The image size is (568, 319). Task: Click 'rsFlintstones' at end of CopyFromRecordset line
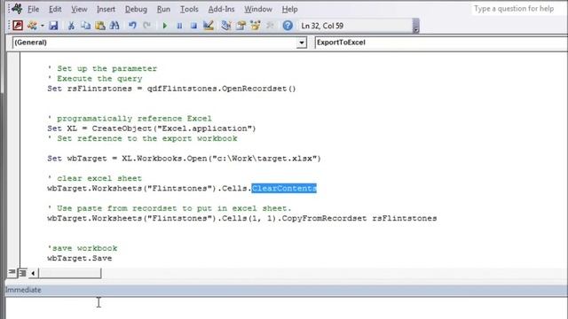click(x=405, y=219)
